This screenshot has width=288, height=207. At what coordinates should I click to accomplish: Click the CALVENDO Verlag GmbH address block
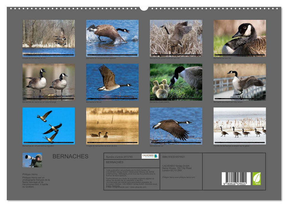[x=177, y=168]
